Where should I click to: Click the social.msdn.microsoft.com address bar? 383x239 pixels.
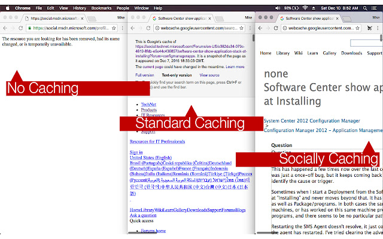[71, 28]
